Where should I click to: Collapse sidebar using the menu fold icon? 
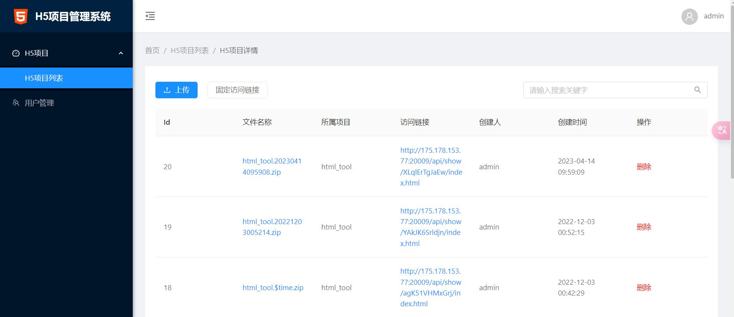point(150,16)
